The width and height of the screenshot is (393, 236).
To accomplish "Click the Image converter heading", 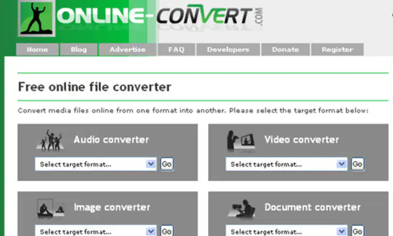I will coord(112,207).
